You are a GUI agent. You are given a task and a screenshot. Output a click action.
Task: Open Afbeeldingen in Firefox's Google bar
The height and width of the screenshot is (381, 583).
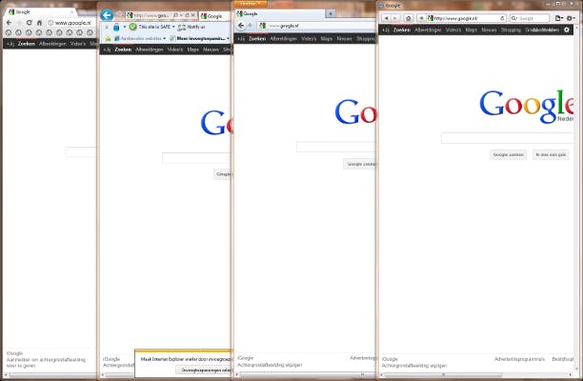[x=283, y=39]
